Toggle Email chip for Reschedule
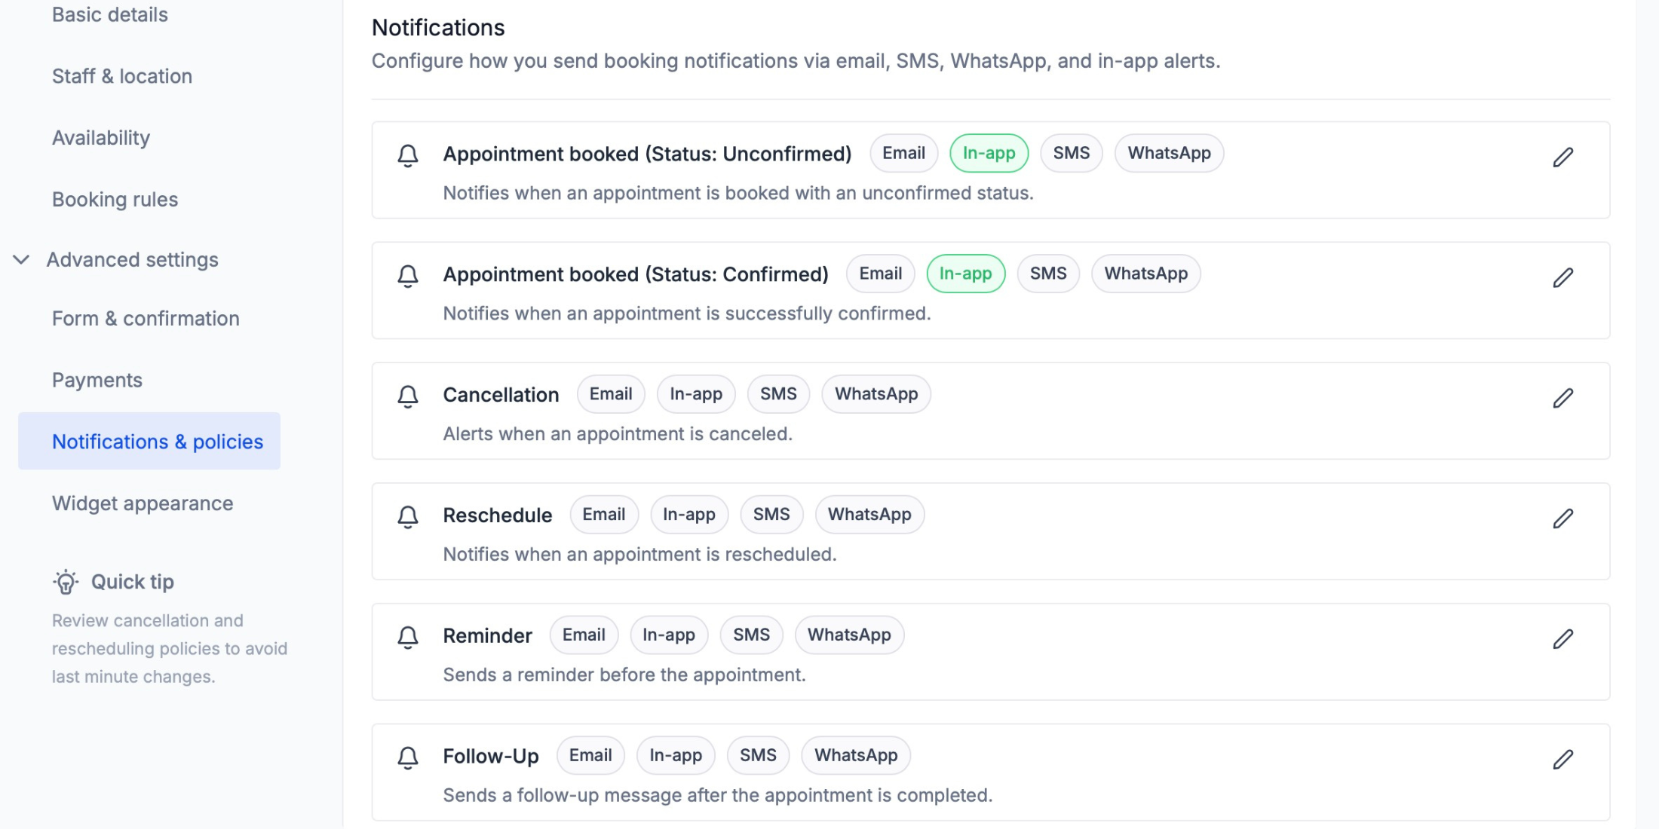Screen dimensions: 1659x829 604,515
